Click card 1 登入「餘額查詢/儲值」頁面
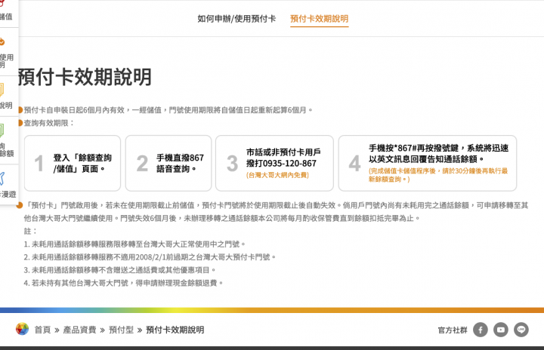Screen dimensions: 544x350 [73, 163]
